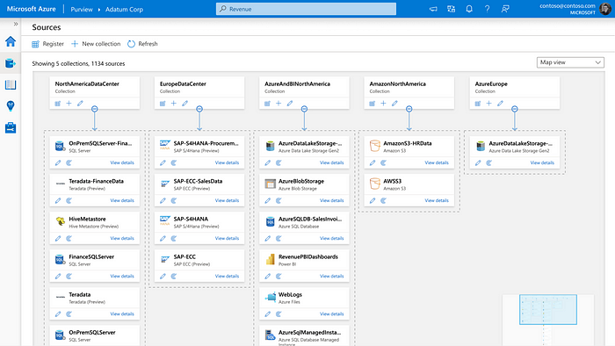This screenshot has width=615, height=346.
Task: View details of AmazonS3-HRData
Action: click(x=437, y=162)
